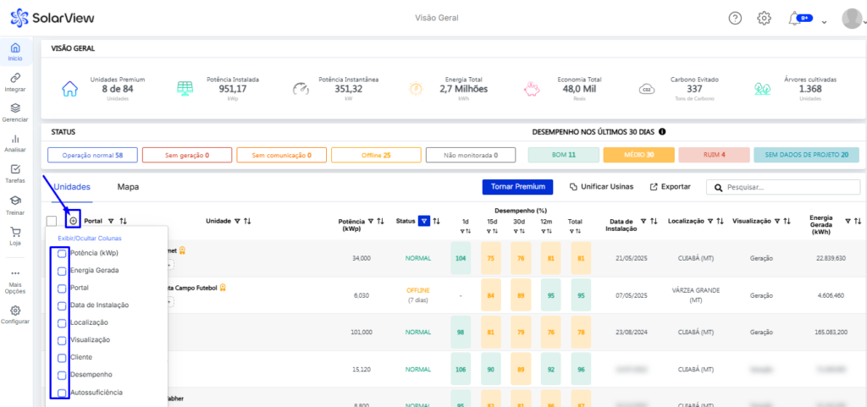Open the show/hide columns plus button
This screenshot has height=407, width=867.
tap(73, 221)
